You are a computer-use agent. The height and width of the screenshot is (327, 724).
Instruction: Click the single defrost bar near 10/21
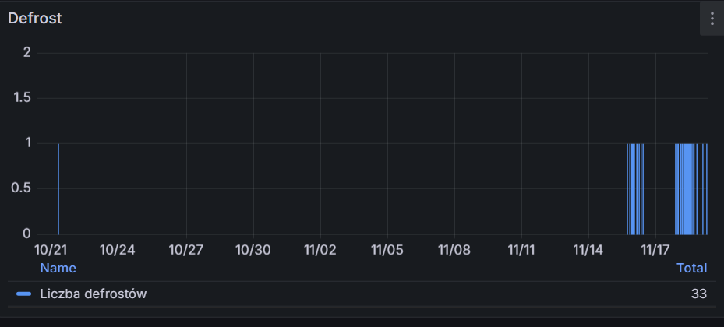(58, 189)
